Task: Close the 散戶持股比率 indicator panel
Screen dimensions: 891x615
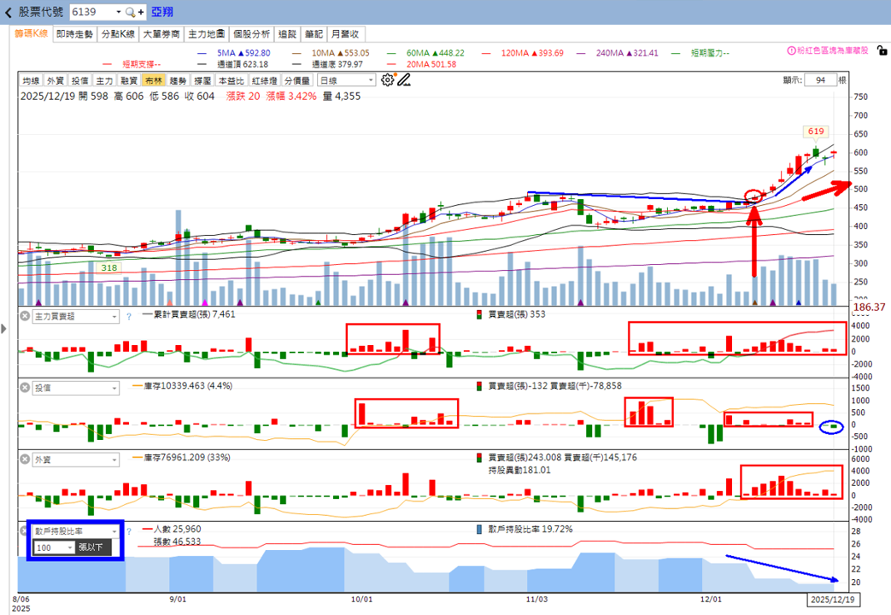Action: pos(24,530)
